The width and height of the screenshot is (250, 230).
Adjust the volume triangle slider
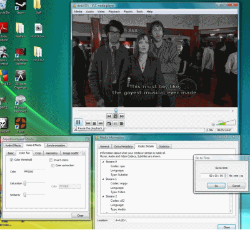click(226, 122)
